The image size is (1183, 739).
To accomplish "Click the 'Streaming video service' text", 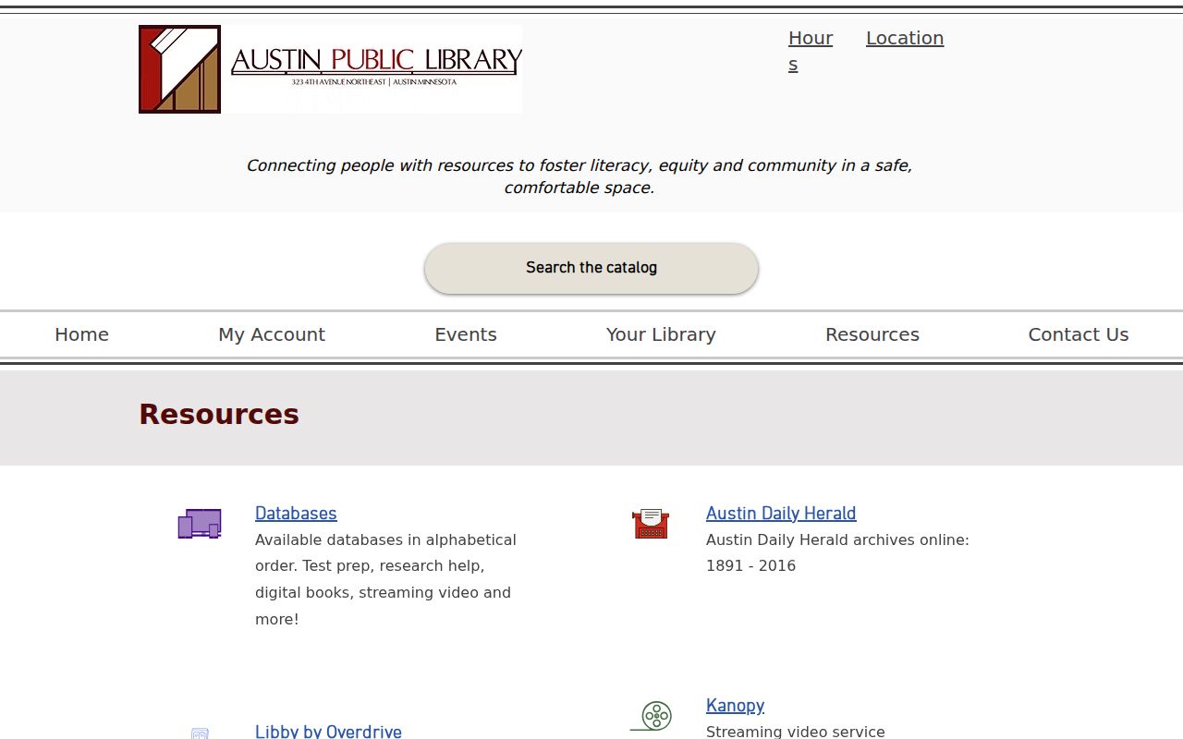I will (x=796, y=731).
